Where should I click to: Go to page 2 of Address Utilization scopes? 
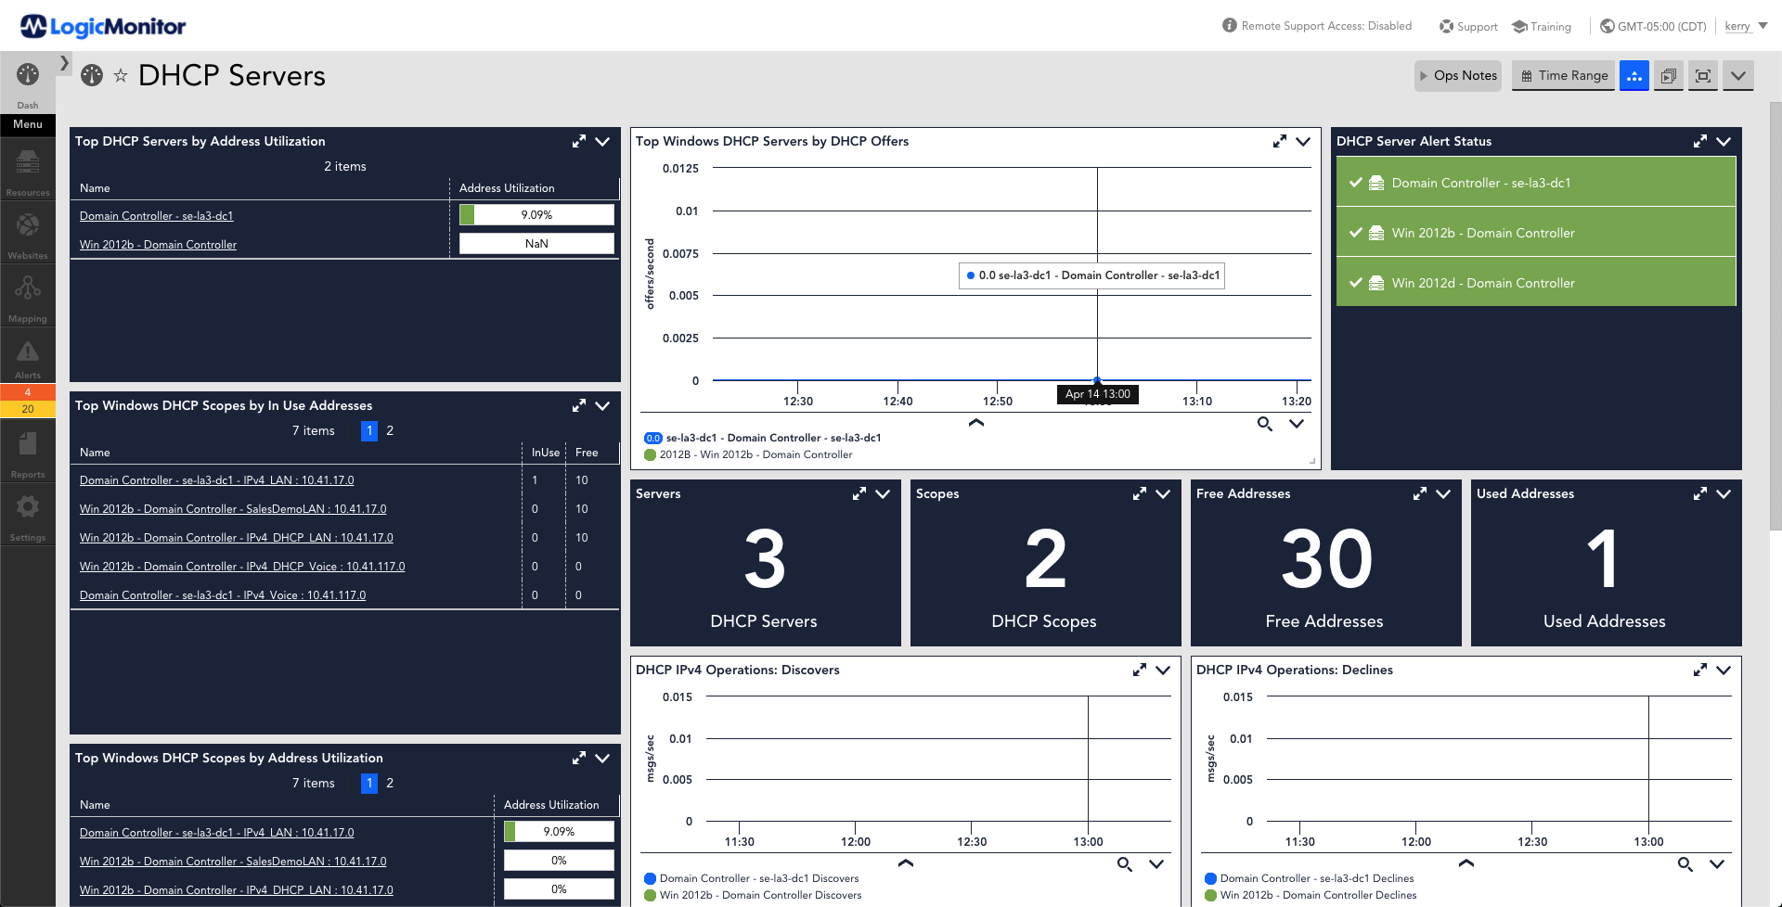(x=390, y=783)
